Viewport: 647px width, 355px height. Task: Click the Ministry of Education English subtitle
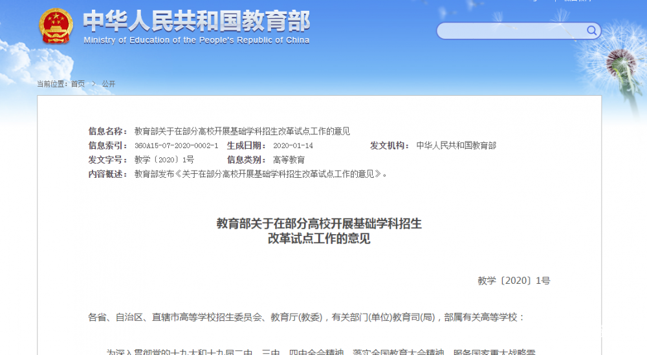coord(197,40)
